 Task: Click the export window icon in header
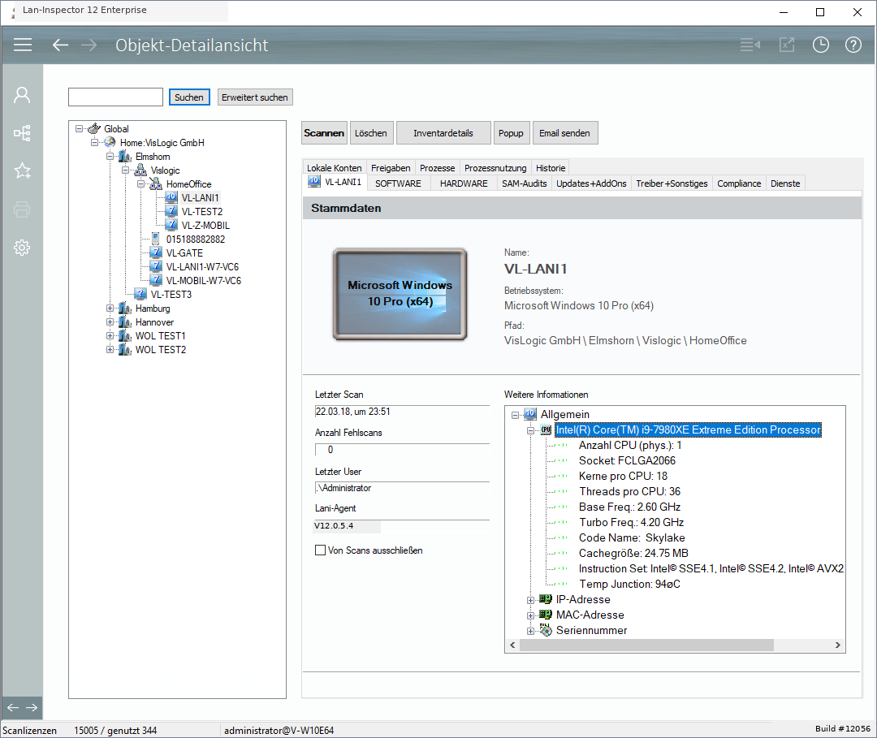tap(786, 45)
